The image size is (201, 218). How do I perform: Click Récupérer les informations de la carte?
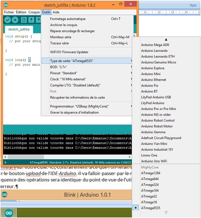(87, 98)
